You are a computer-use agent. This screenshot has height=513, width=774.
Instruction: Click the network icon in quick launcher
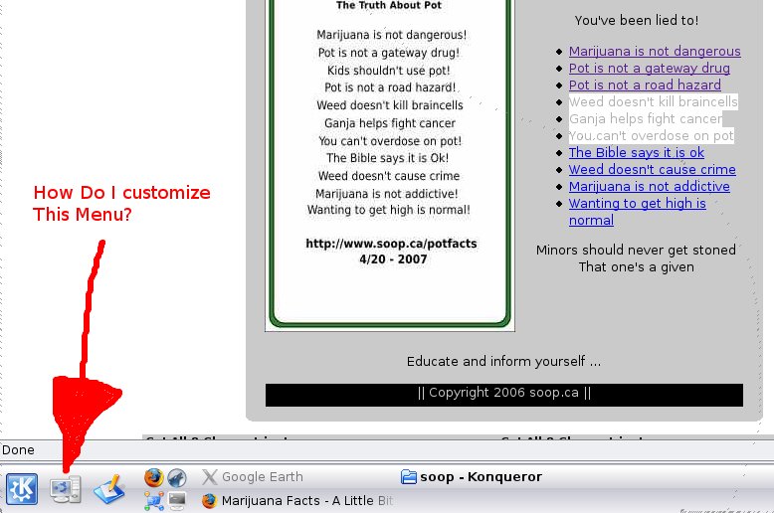153,500
